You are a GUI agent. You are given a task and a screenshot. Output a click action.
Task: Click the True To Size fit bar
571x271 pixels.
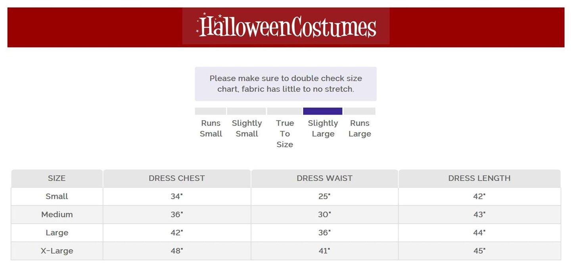284,111
